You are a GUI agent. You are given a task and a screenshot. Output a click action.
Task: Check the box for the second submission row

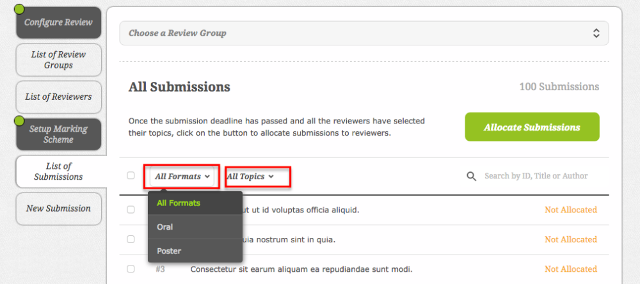tap(131, 239)
